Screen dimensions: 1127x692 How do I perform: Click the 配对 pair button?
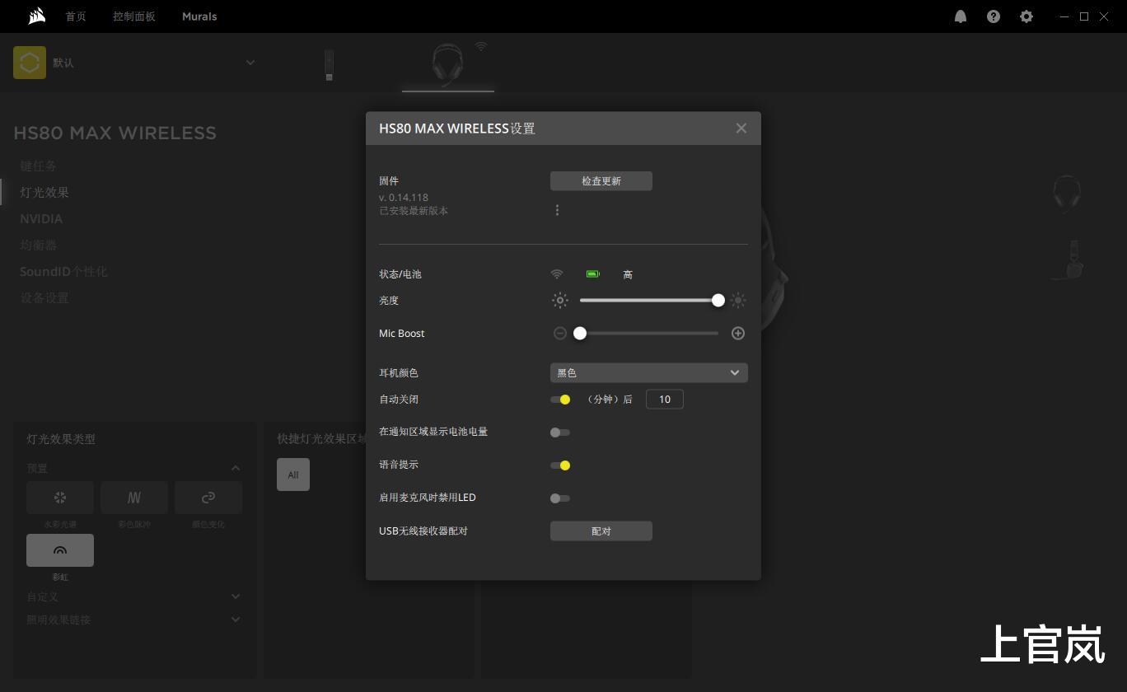(601, 531)
